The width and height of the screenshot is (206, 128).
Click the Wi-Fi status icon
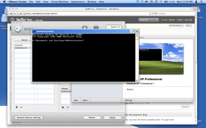click(x=161, y=2)
